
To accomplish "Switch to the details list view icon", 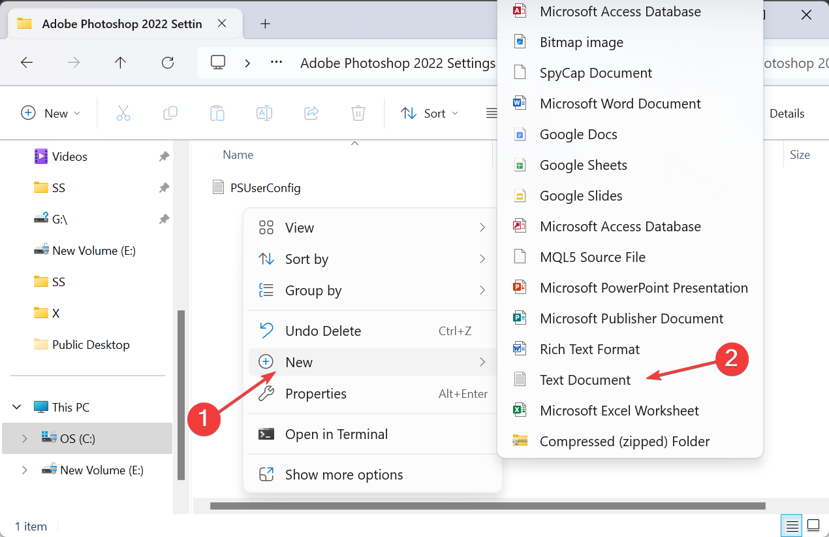I will pyautogui.click(x=792, y=525).
